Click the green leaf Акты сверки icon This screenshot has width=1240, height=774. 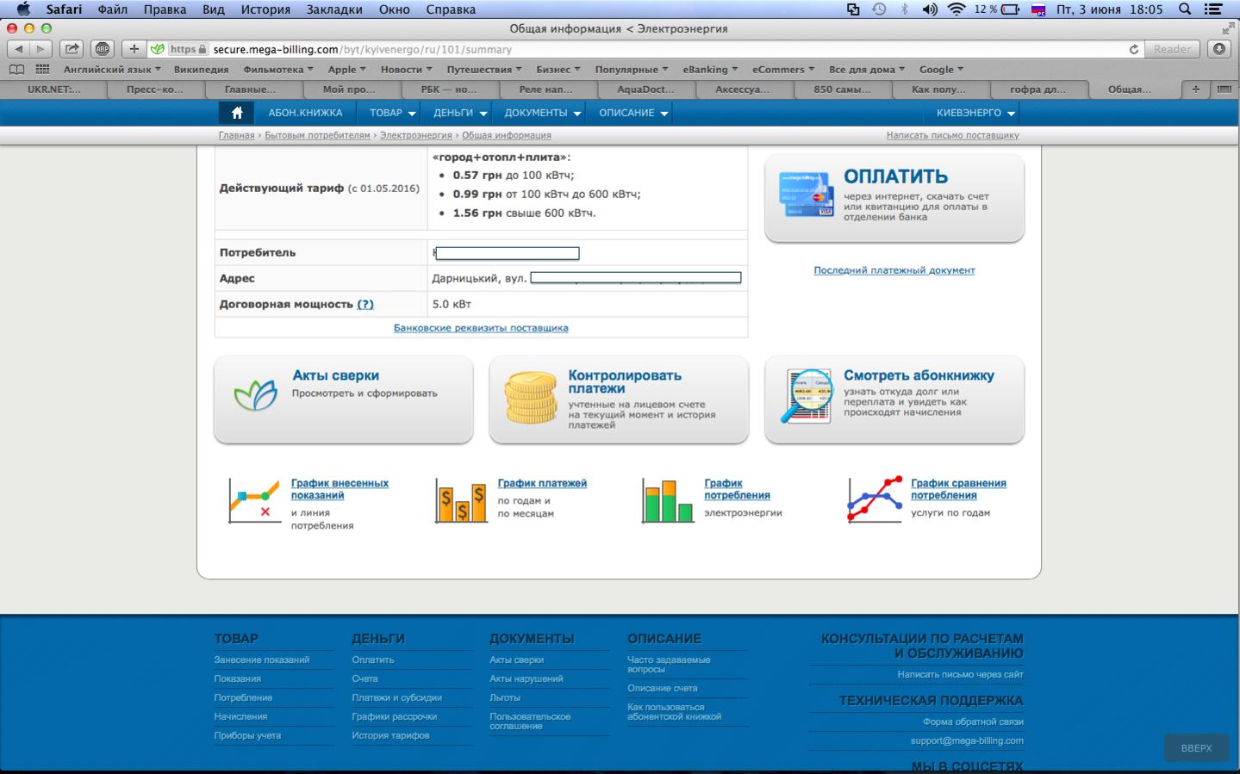click(x=255, y=395)
